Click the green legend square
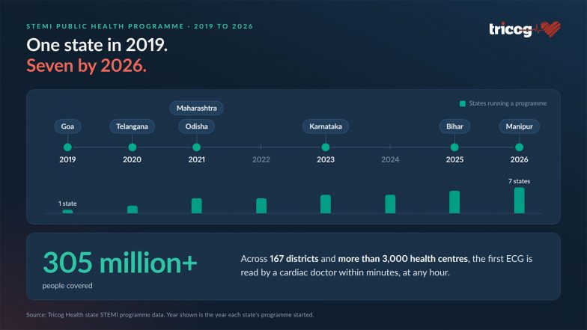This screenshot has height=330, width=587. 463,103
